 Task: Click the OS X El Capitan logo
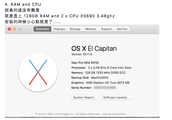pyautogui.click(x=38, y=72)
